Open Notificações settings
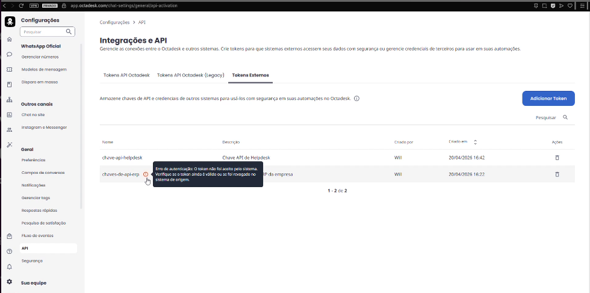 [x=34, y=185]
